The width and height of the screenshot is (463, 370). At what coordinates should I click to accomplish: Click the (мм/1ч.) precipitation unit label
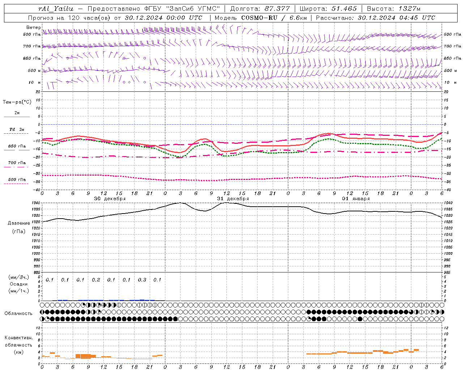coord(19,291)
